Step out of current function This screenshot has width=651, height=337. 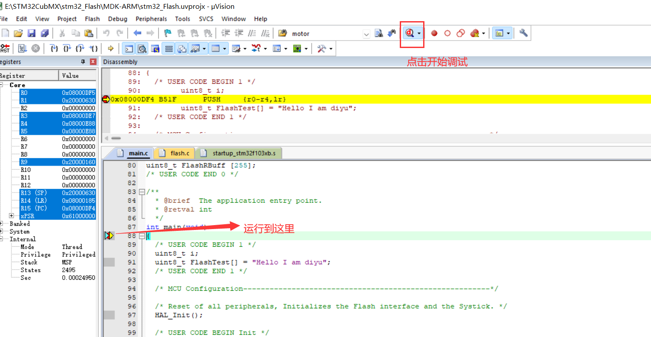click(80, 48)
